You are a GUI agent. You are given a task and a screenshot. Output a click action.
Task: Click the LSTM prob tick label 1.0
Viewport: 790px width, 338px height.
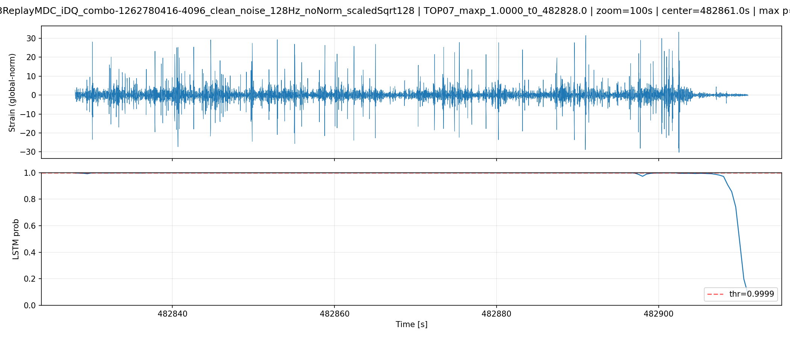[x=30, y=173]
